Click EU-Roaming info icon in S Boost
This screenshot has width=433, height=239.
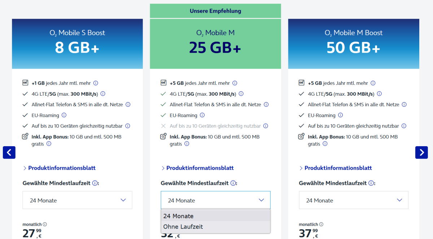64,116
